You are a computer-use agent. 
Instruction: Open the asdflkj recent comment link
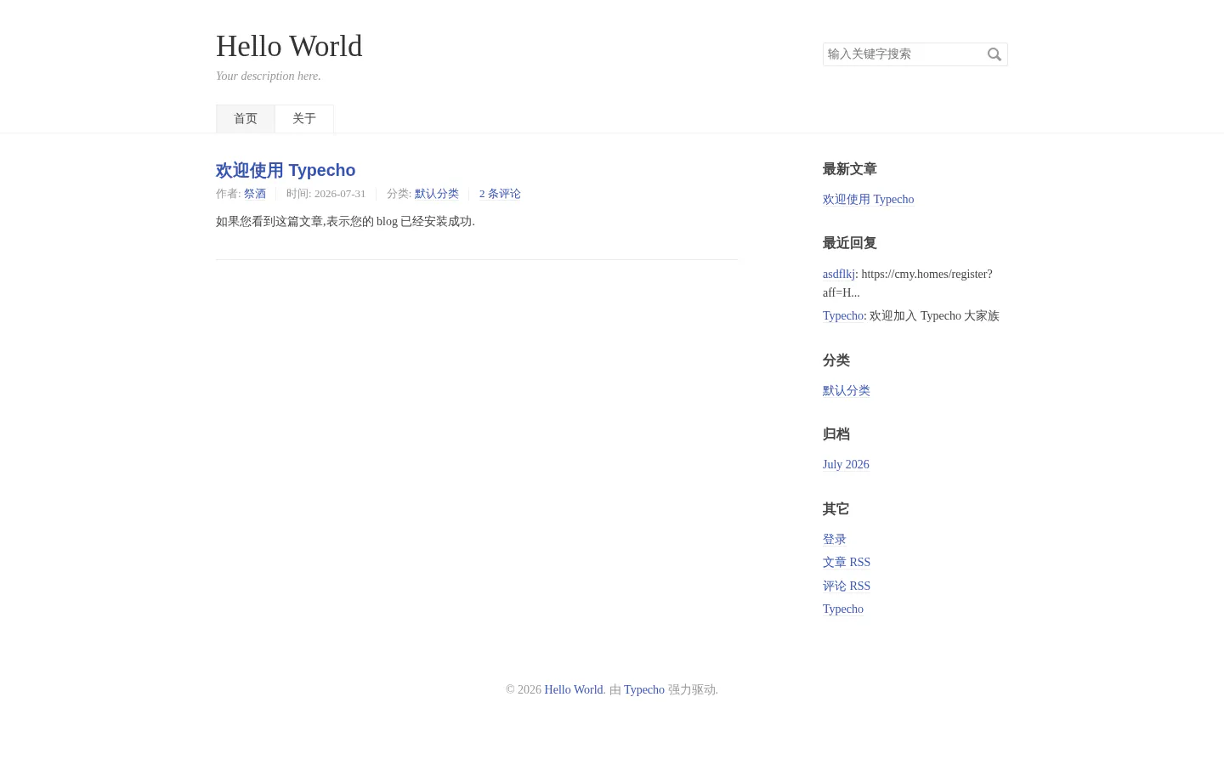tap(839, 274)
